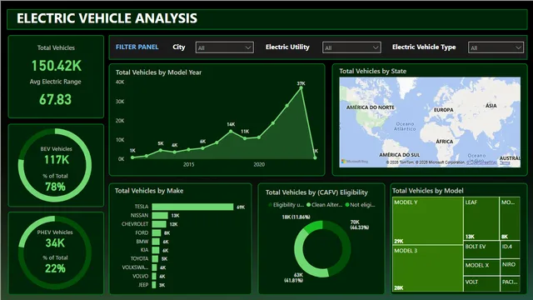Click Total Vehicles by (CAFV) Eligibility title

tap(316, 192)
